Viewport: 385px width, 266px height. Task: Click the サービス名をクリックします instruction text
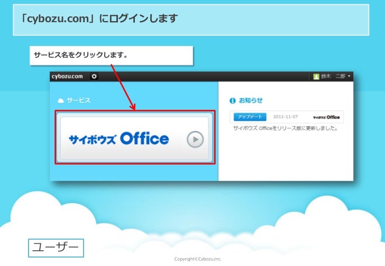pyautogui.click(x=81, y=54)
